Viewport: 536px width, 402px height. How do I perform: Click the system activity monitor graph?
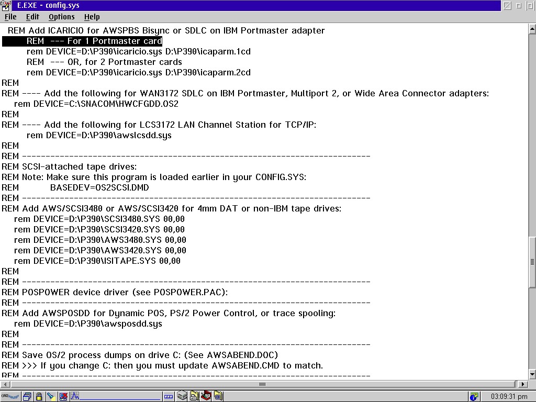[x=116, y=397]
